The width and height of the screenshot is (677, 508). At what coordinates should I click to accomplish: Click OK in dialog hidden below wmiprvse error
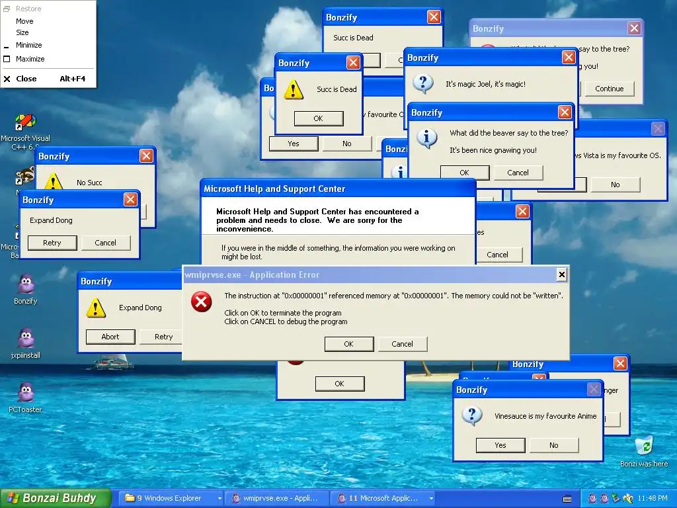[340, 384]
